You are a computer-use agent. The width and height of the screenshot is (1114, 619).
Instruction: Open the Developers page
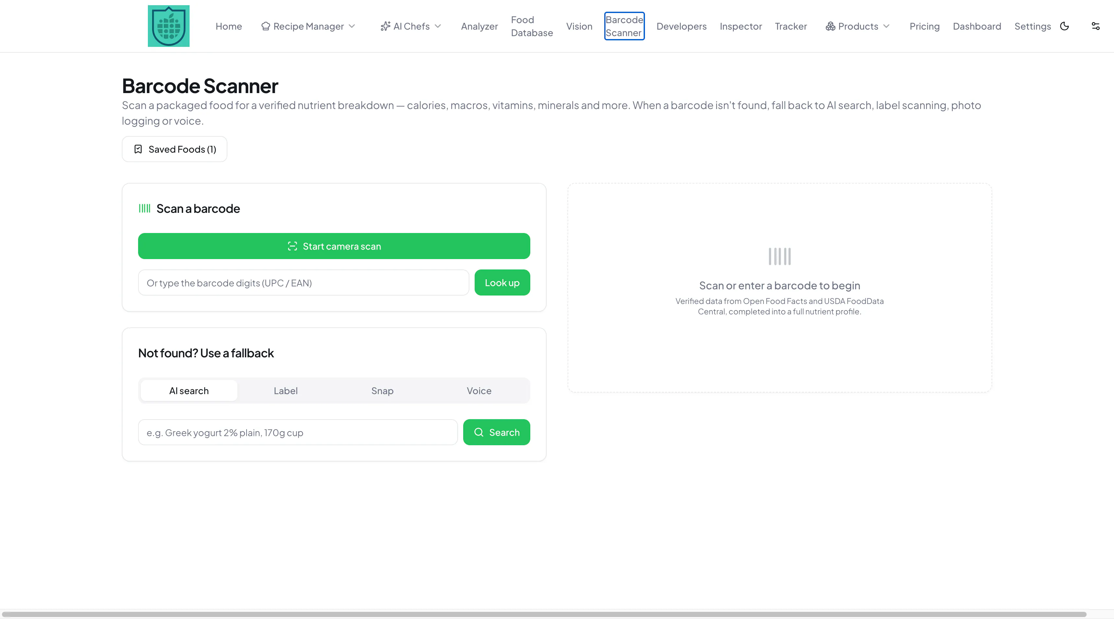tap(681, 26)
